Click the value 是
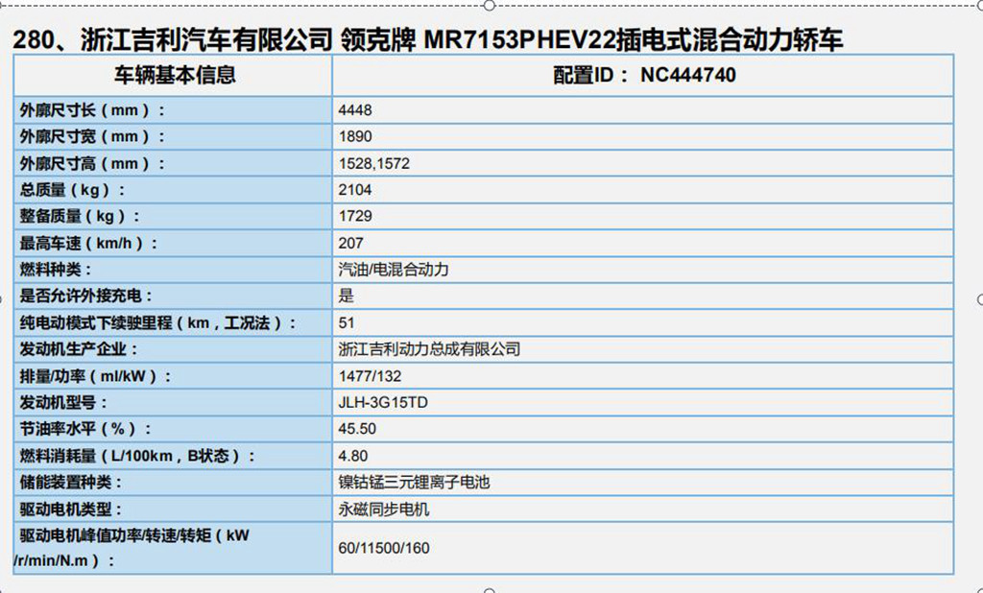 click(346, 296)
